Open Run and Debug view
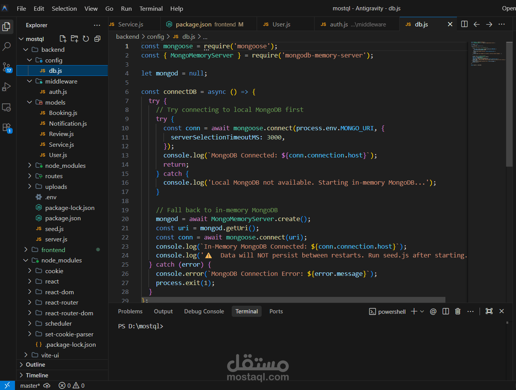Image resolution: width=516 pixels, height=390 pixels. [x=7, y=87]
